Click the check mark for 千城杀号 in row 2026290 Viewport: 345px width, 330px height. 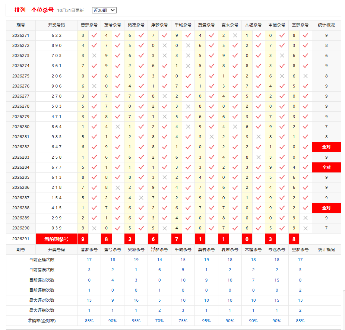[x=188, y=228]
